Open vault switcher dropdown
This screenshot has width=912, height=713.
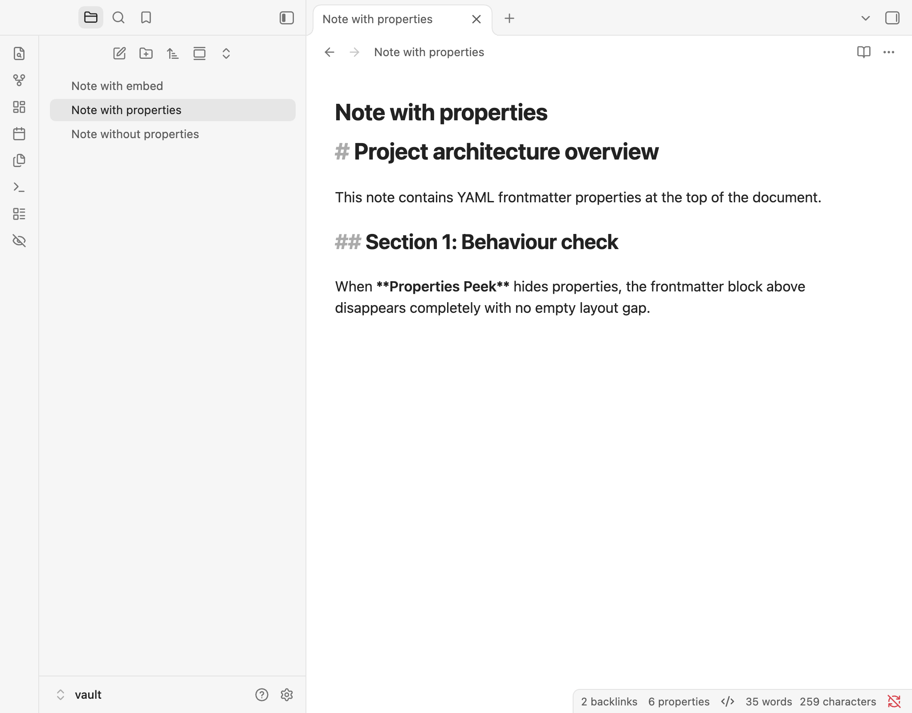(79, 695)
